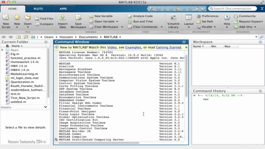Click Users in the path bar
This screenshot has height=149, width=265.
pos(49,37)
